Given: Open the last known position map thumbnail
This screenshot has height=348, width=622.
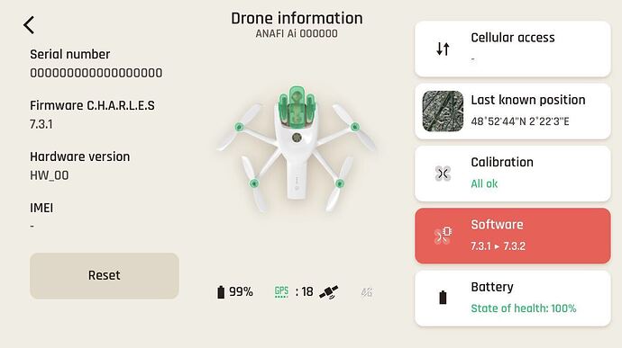Looking at the screenshot, I should click(443, 112).
